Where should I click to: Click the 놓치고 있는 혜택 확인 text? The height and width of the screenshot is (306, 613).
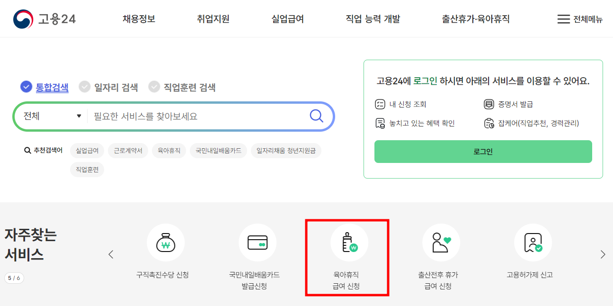(422, 123)
